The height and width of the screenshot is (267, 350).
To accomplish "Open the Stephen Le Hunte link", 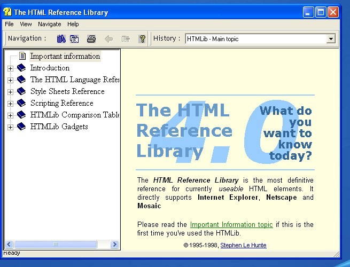I will [x=243, y=245].
